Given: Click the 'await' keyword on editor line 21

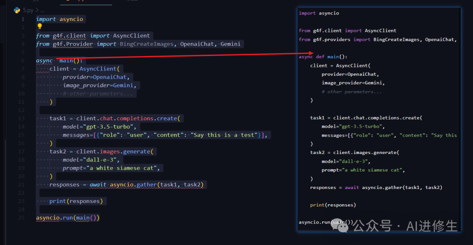Looking at the screenshot, I should coord(98,185).
